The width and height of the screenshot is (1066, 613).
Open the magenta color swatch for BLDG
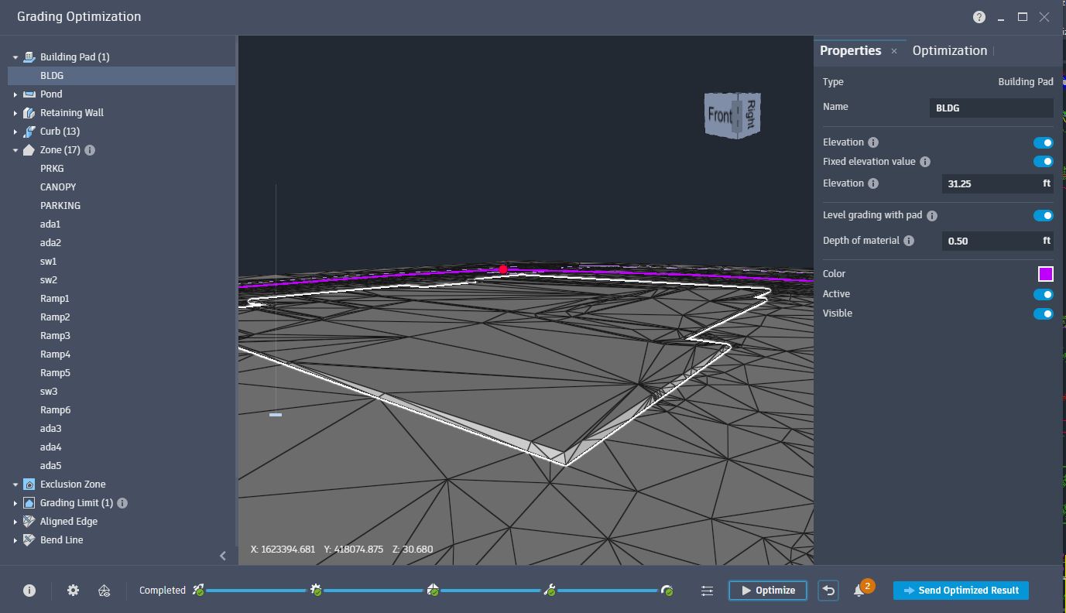tap(1046, 273)
